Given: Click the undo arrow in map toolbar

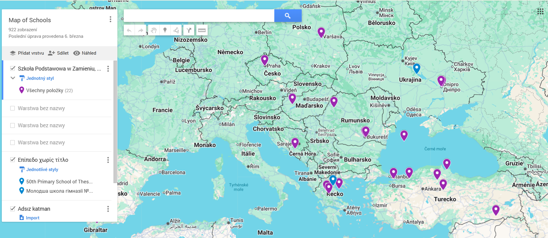Looking at the screenshot, I should pos(129,30).
